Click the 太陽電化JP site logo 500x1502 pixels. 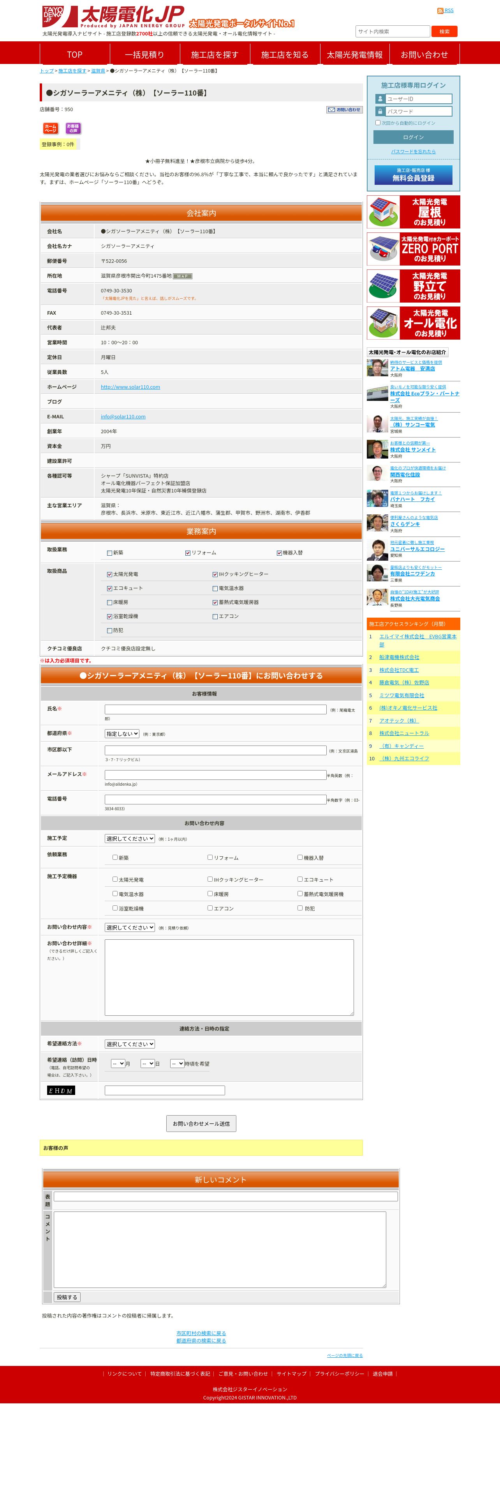(113, 17)
